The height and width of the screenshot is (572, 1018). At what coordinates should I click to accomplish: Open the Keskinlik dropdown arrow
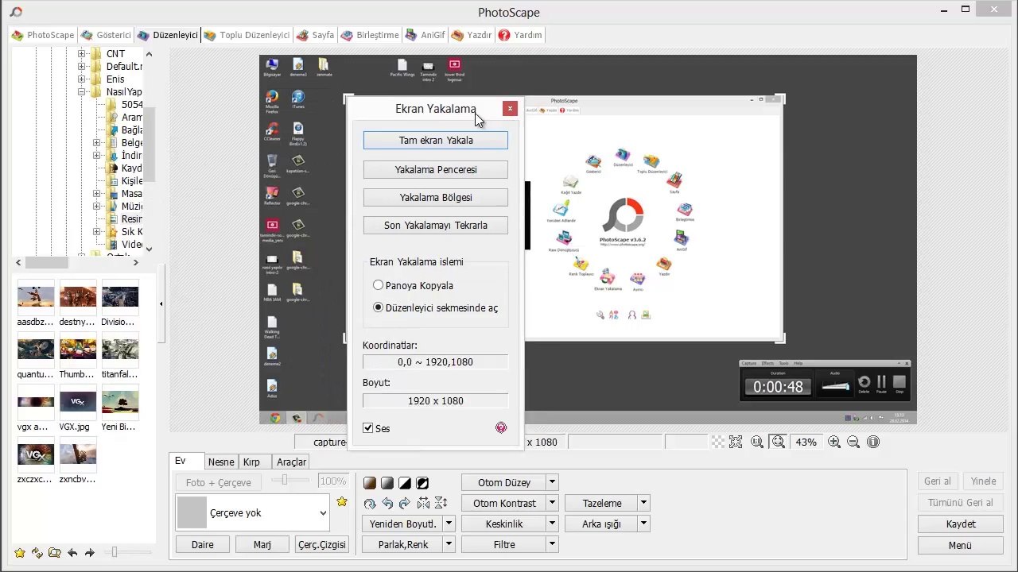click(552, 524)
